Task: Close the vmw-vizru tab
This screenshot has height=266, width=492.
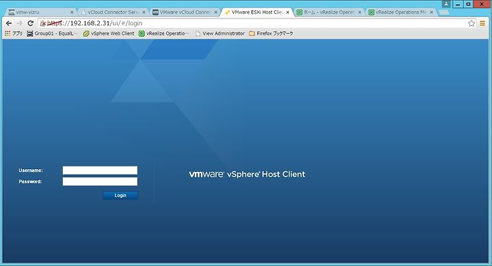Action: [72, 12]
